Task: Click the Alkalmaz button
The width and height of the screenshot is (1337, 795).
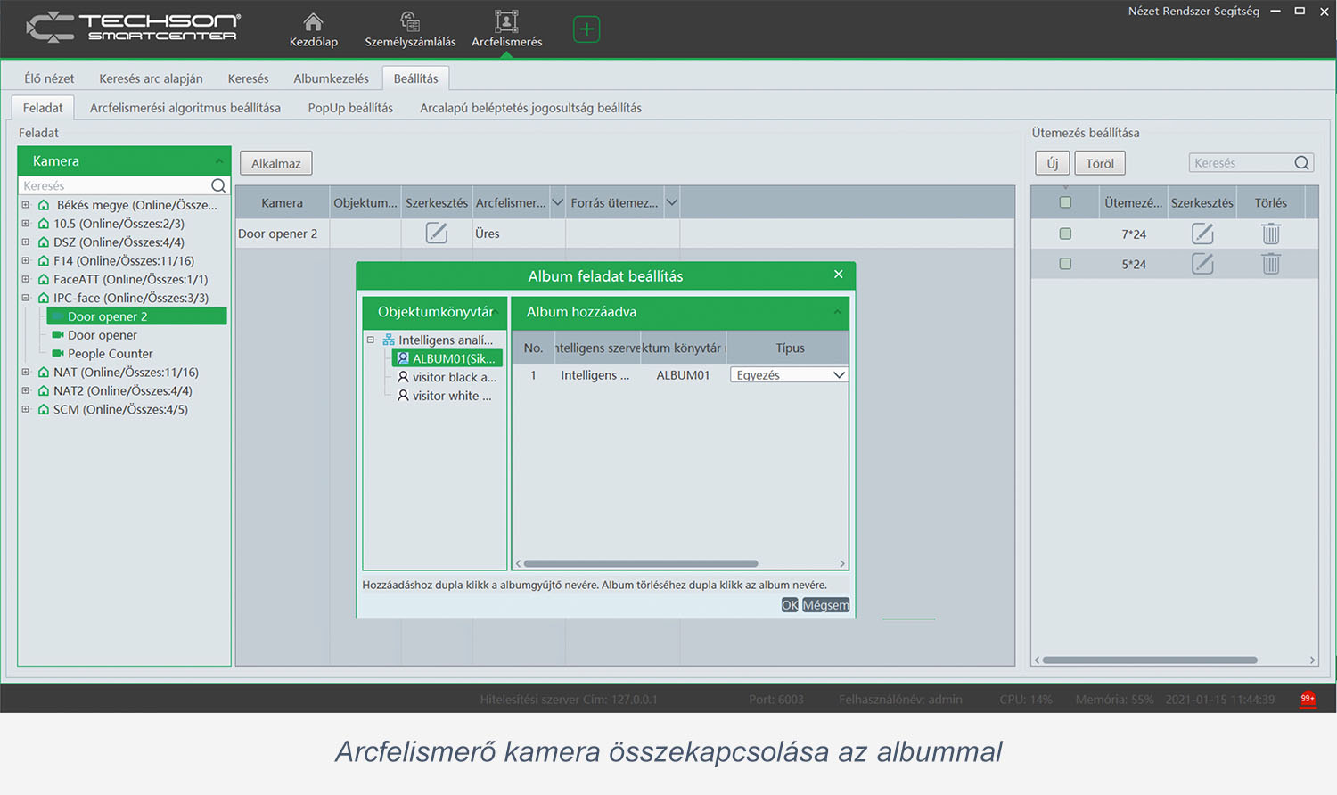Action: click(275, 162)
